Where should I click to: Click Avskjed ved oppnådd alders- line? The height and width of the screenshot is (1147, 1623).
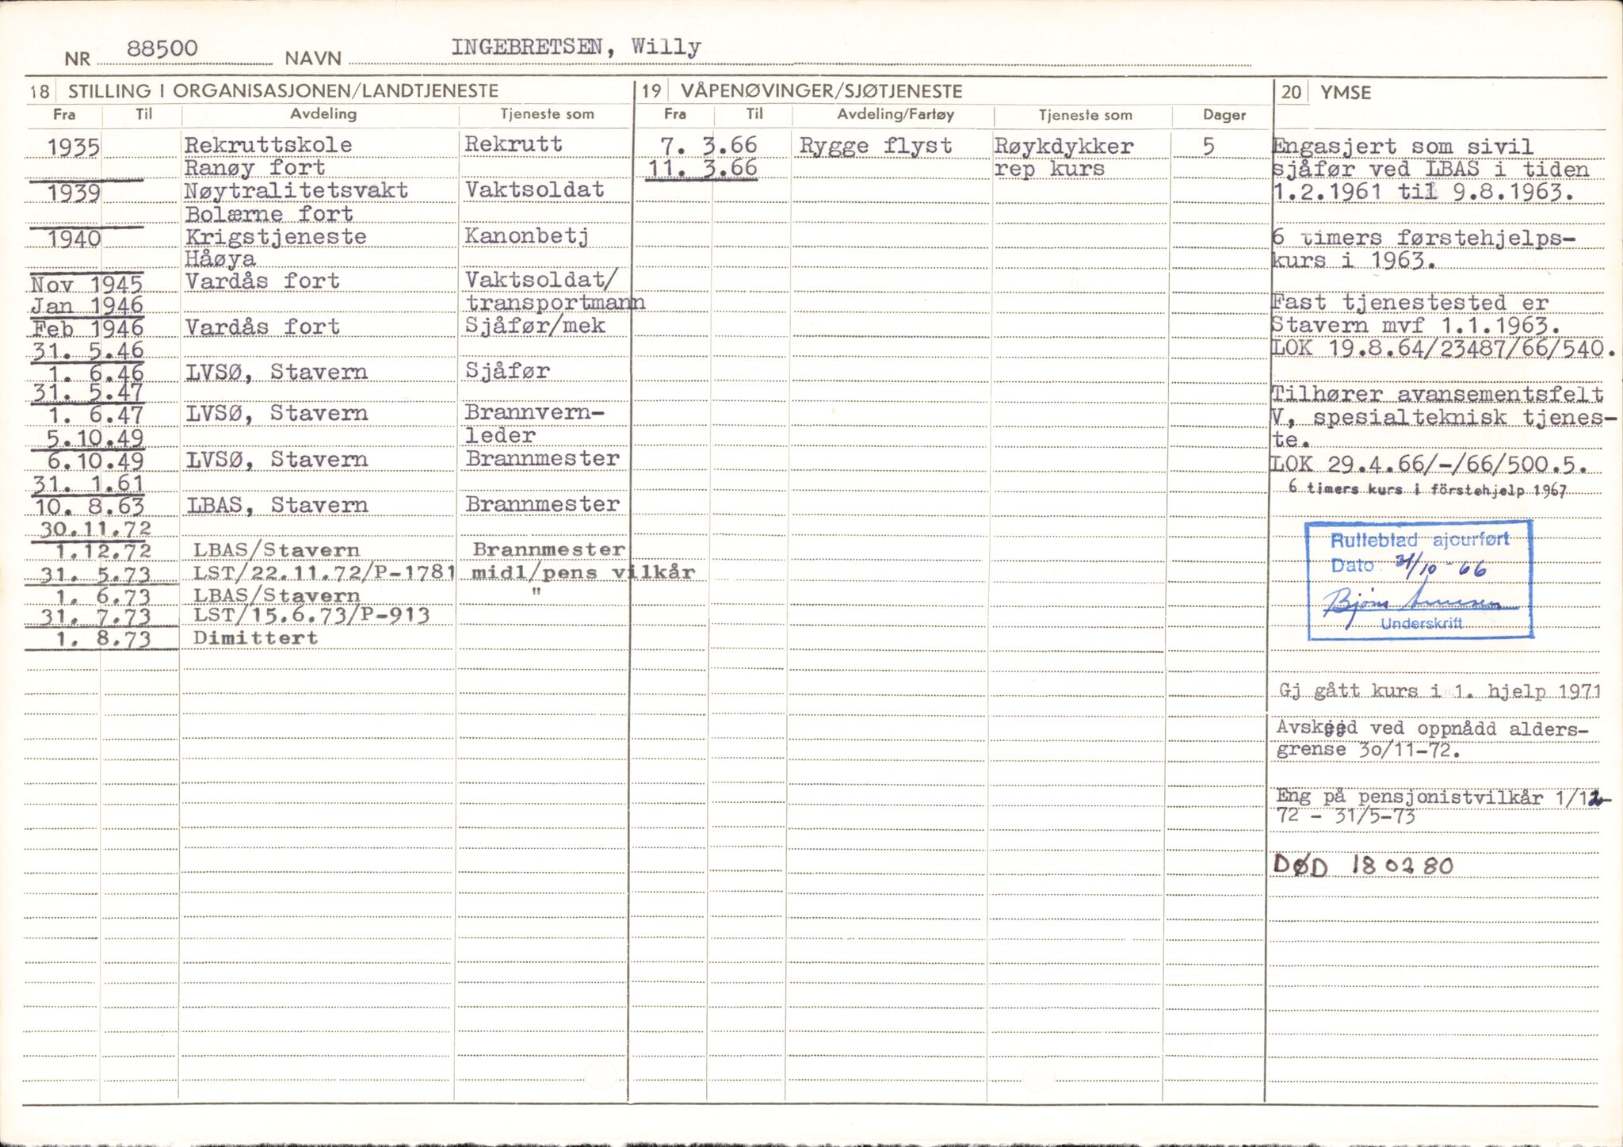[x=1433, y=728]
